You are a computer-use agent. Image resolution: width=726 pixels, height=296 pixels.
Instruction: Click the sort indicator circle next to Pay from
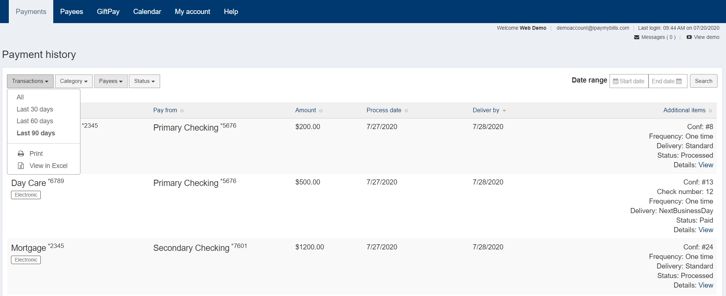(182, 111)
